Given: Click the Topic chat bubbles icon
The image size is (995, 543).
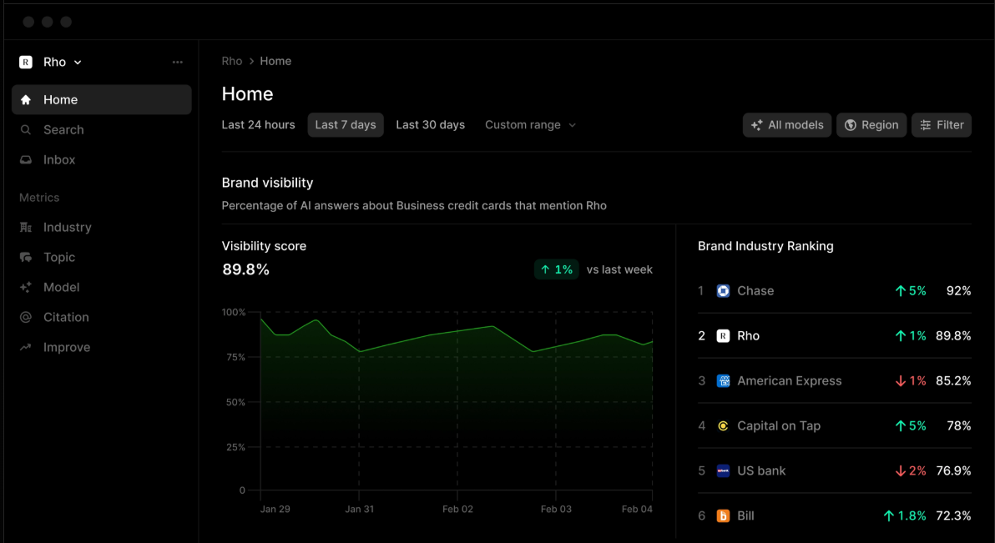Looking at the screenshot, I should pos(26,258).
